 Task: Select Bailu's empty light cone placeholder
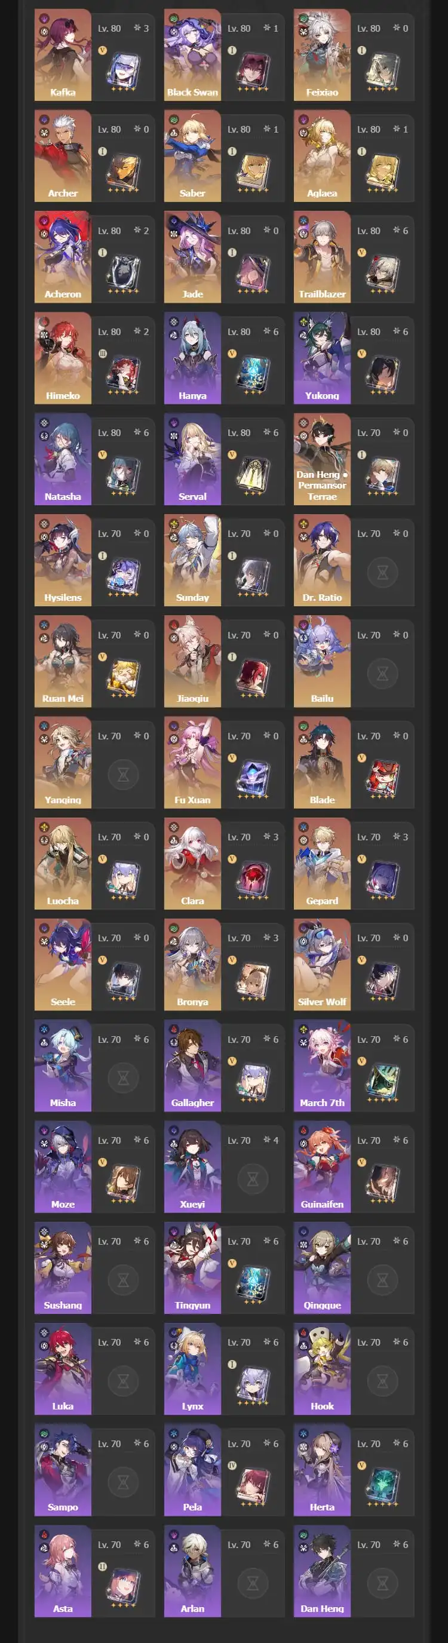coord(383,674)
